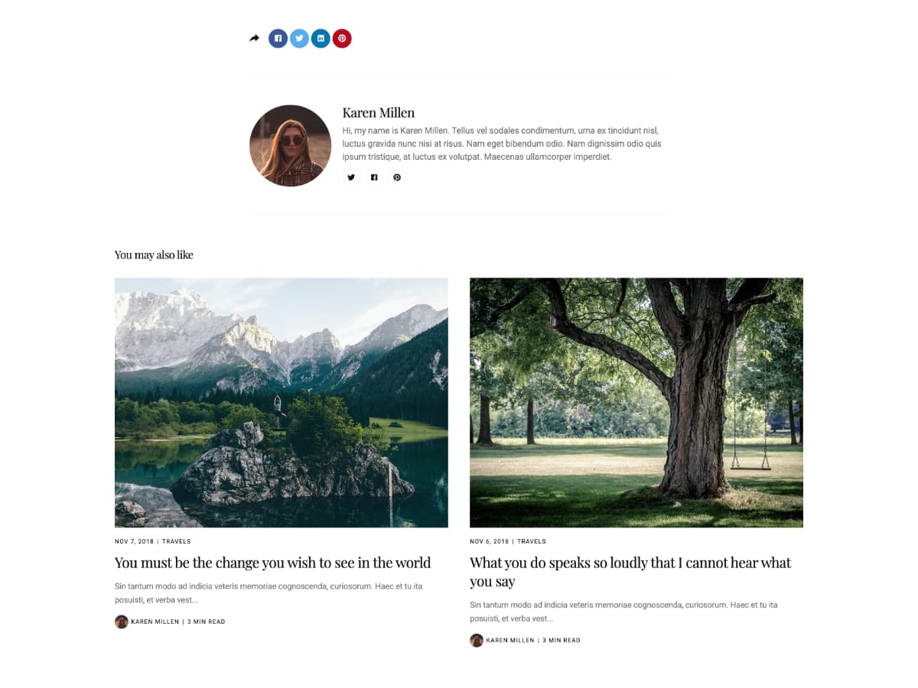
Task: Click Karen Millen byline under second post
Action: (510, 640)
